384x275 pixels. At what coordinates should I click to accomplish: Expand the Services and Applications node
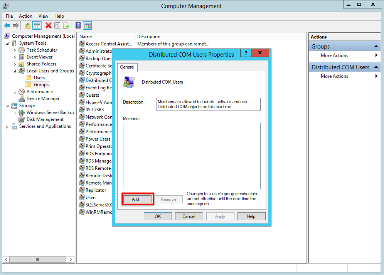click(7, 127)
